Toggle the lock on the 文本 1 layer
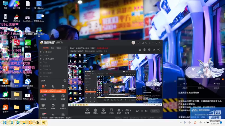The width and height of the screenshot is (225, 126). (44, 52)
